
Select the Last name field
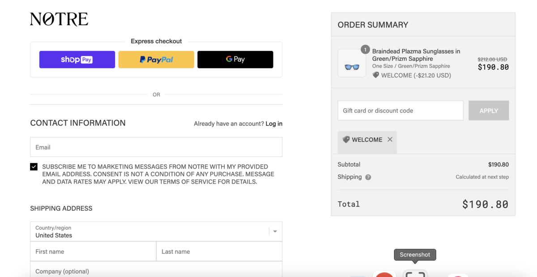point(219,251)
